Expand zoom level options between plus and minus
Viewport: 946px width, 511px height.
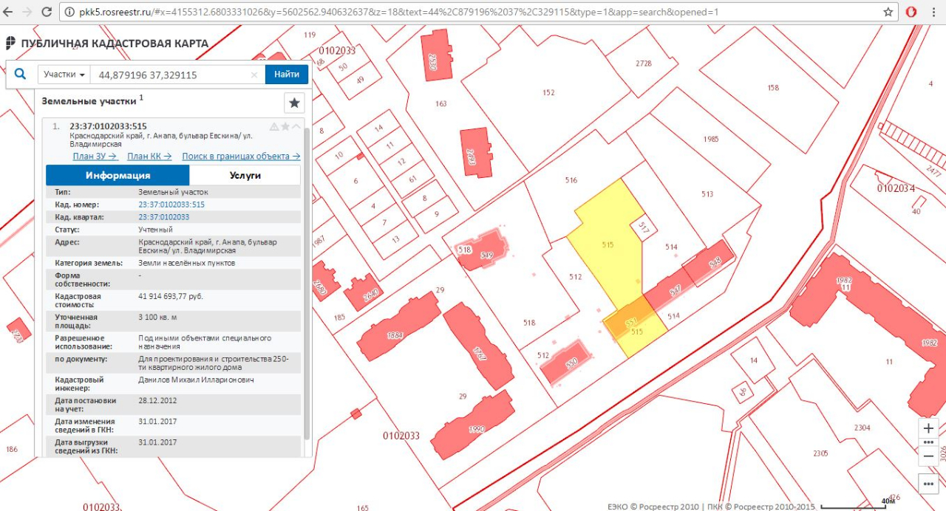928,442
